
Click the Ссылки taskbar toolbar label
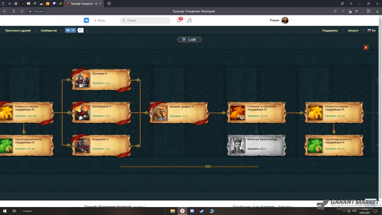(27, 211)
